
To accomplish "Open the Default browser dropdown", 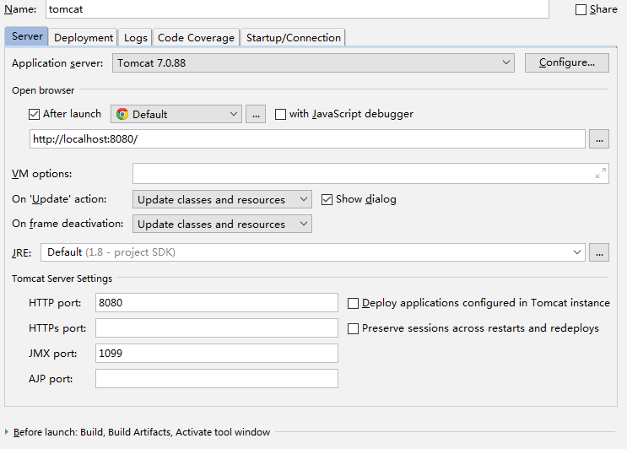I will click(176, 114).
